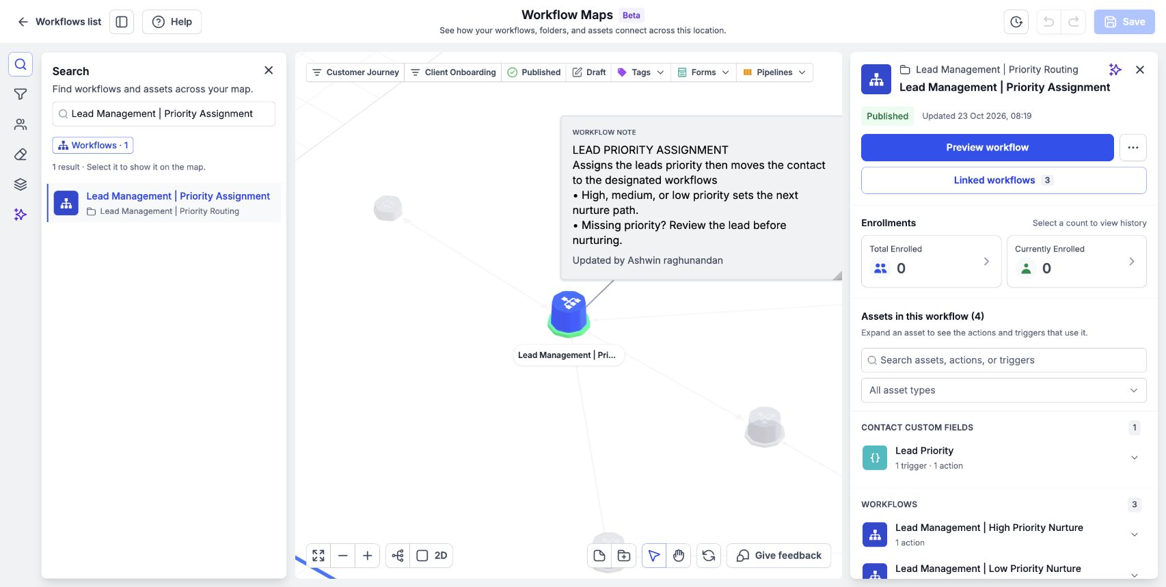Open the Pipelines dropdown
The image size is (1166, 587).
[774, 72]
